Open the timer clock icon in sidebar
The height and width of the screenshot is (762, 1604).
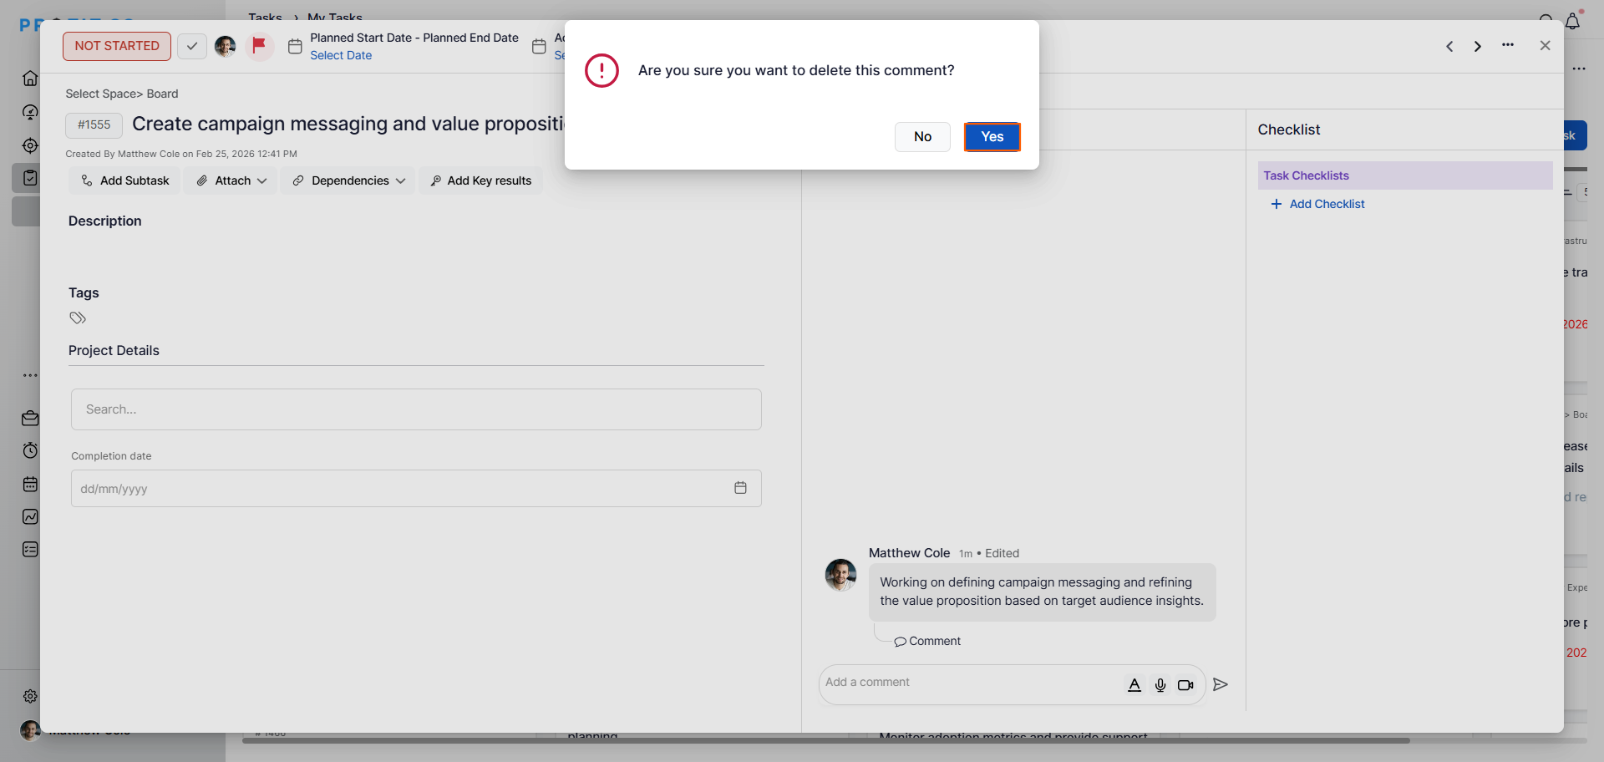(x=30, y=450)
